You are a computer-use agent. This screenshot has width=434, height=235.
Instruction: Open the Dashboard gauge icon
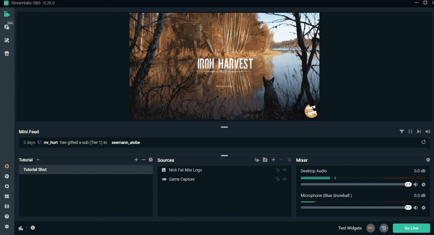[x=7, y=176]
